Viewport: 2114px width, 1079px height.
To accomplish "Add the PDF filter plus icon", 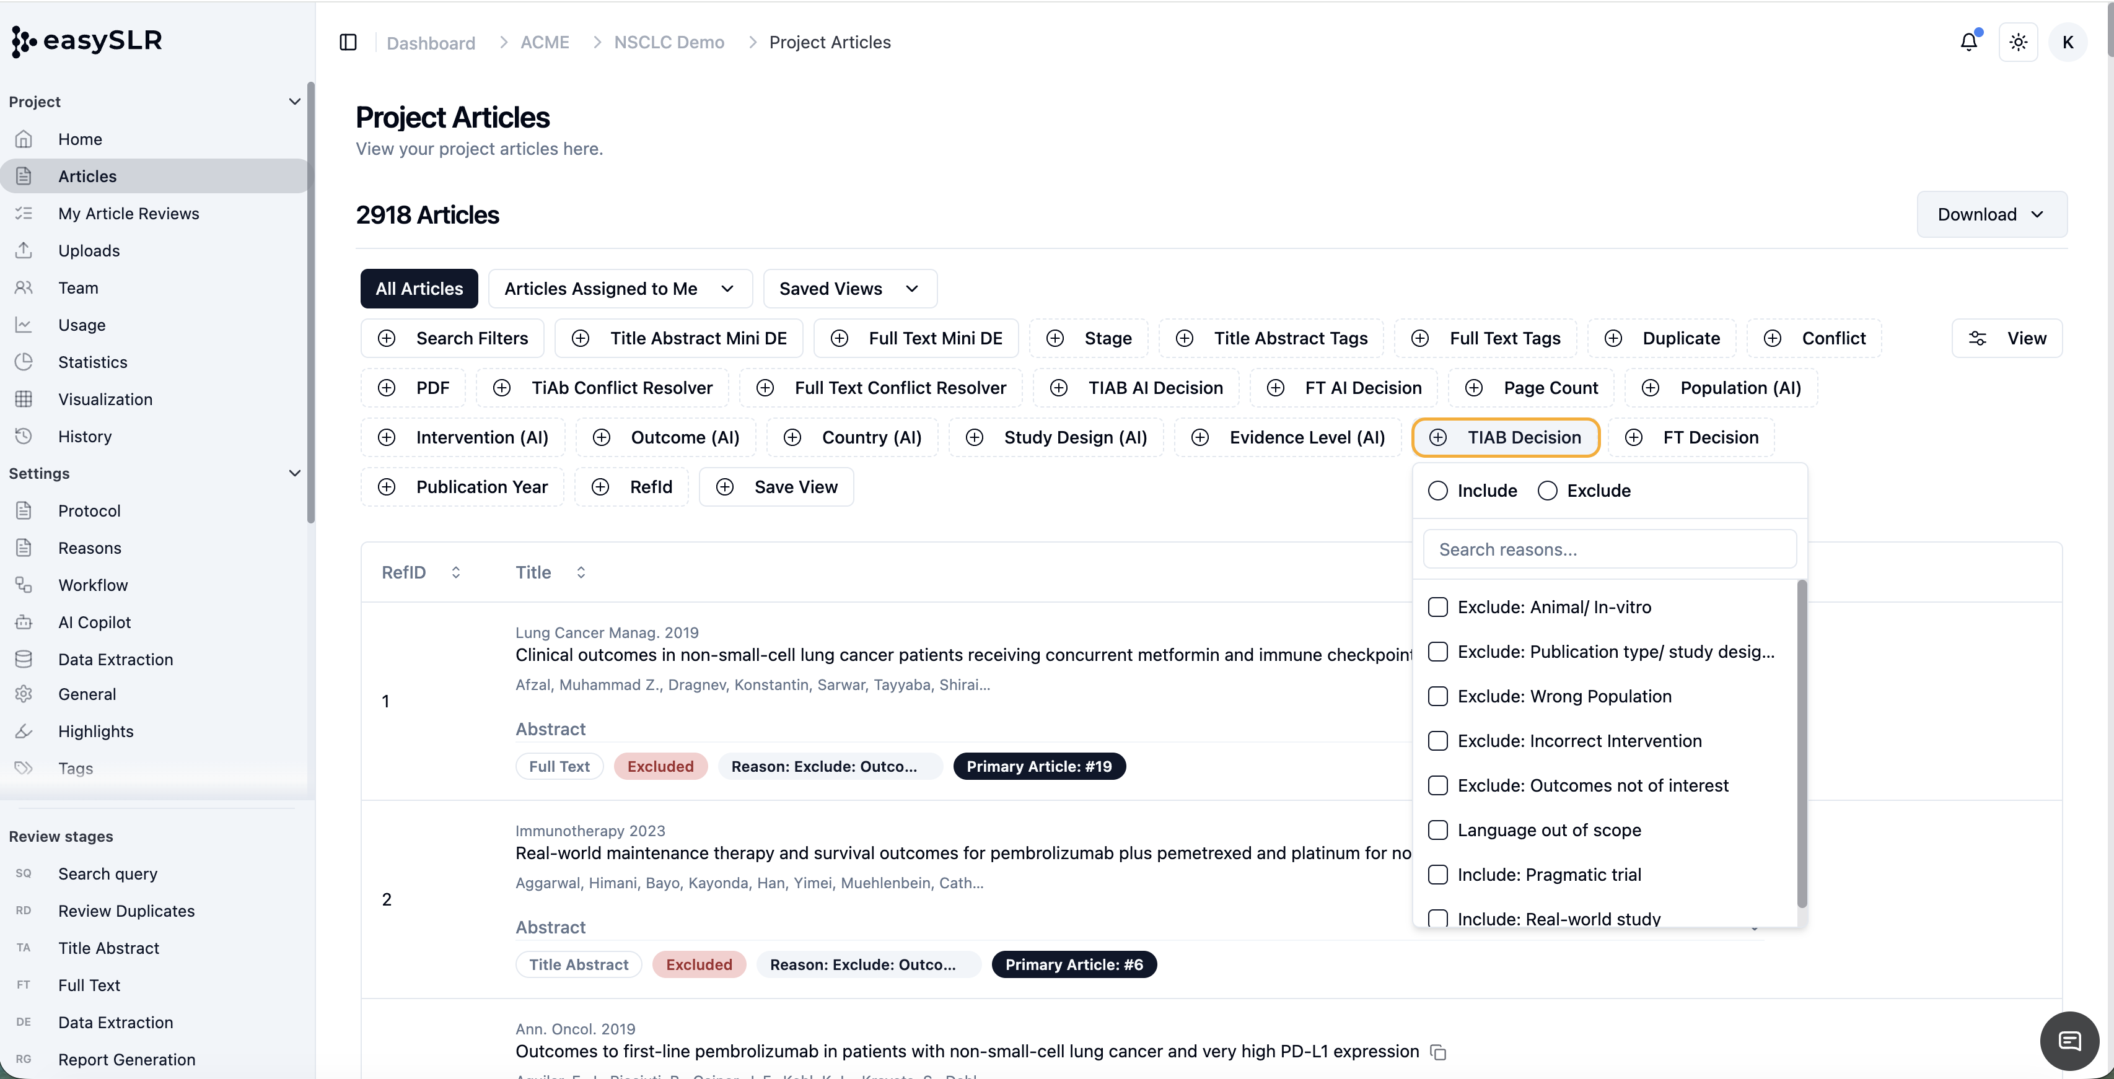I will click(x=387, y=388).
